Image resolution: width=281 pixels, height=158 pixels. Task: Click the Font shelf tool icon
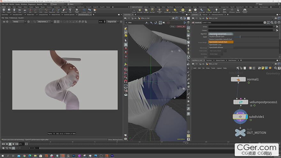(70, 10)
